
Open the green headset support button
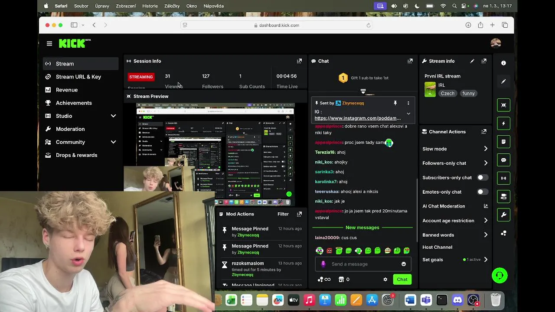(500, 276)
